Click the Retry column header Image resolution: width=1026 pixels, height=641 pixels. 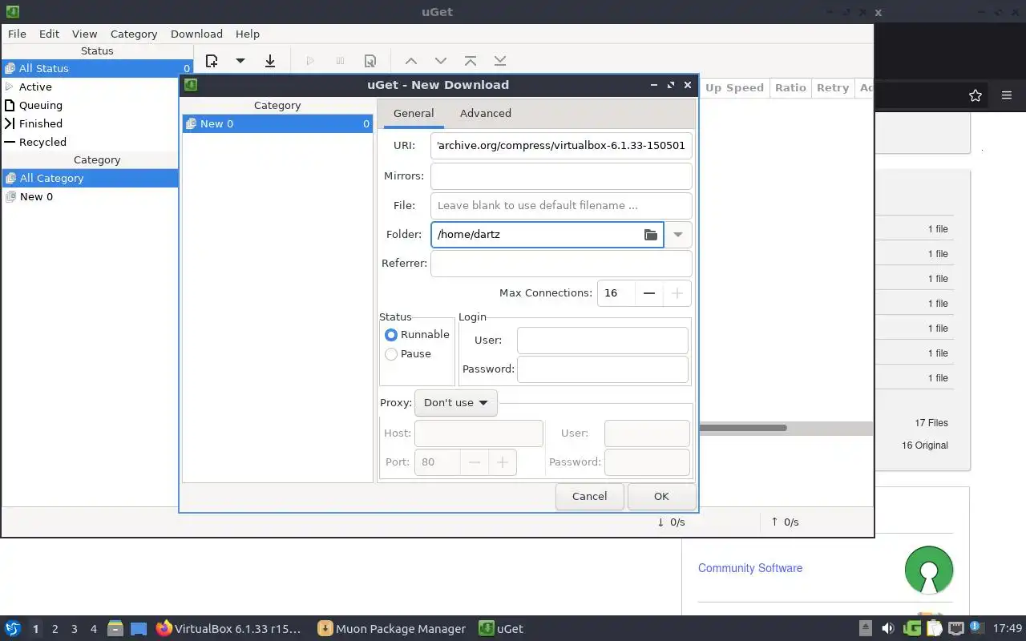(x=833, y=87)
